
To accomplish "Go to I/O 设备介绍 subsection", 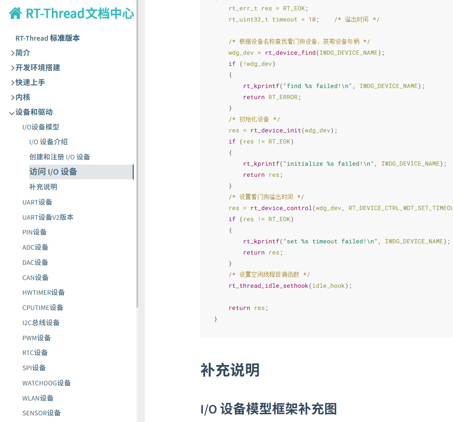I will point(48,142).
